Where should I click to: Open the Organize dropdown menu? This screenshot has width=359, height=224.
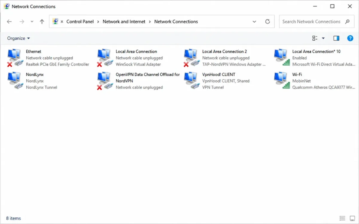click(19, 38)
